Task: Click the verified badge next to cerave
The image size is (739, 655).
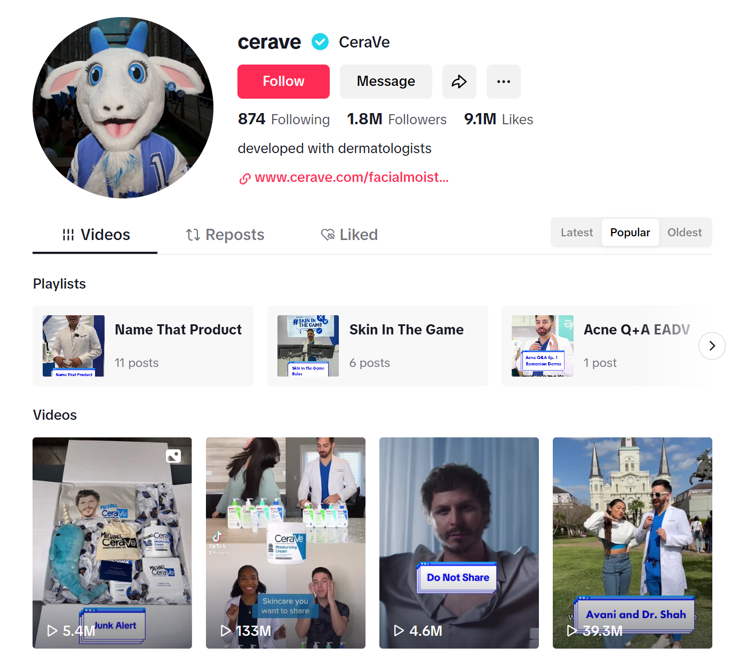Action: 320,42
